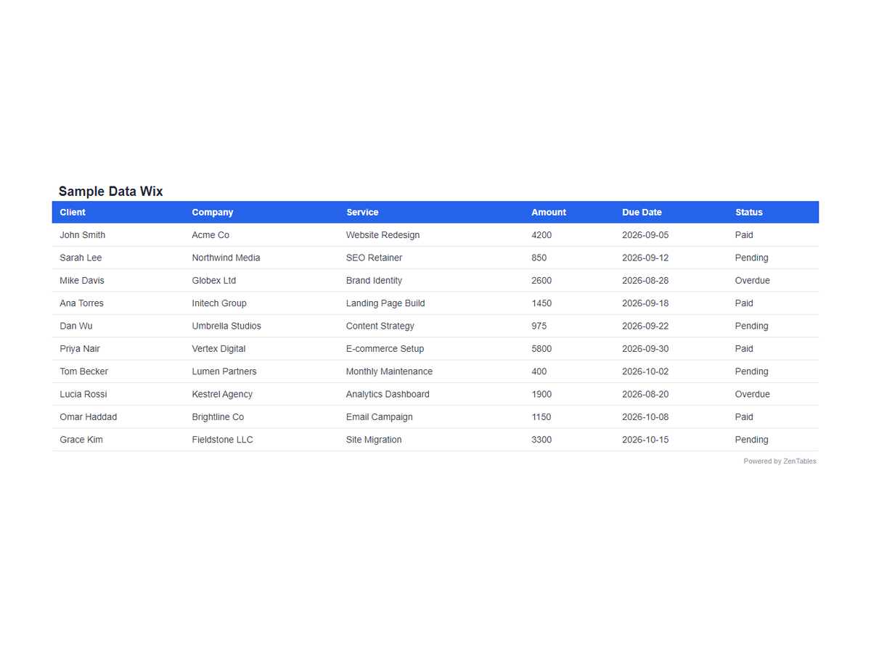Click the Fieldstone LLC company cell
Image resolution: width=871 pixels, height=653 pixels.
click(x=222, y=440)
